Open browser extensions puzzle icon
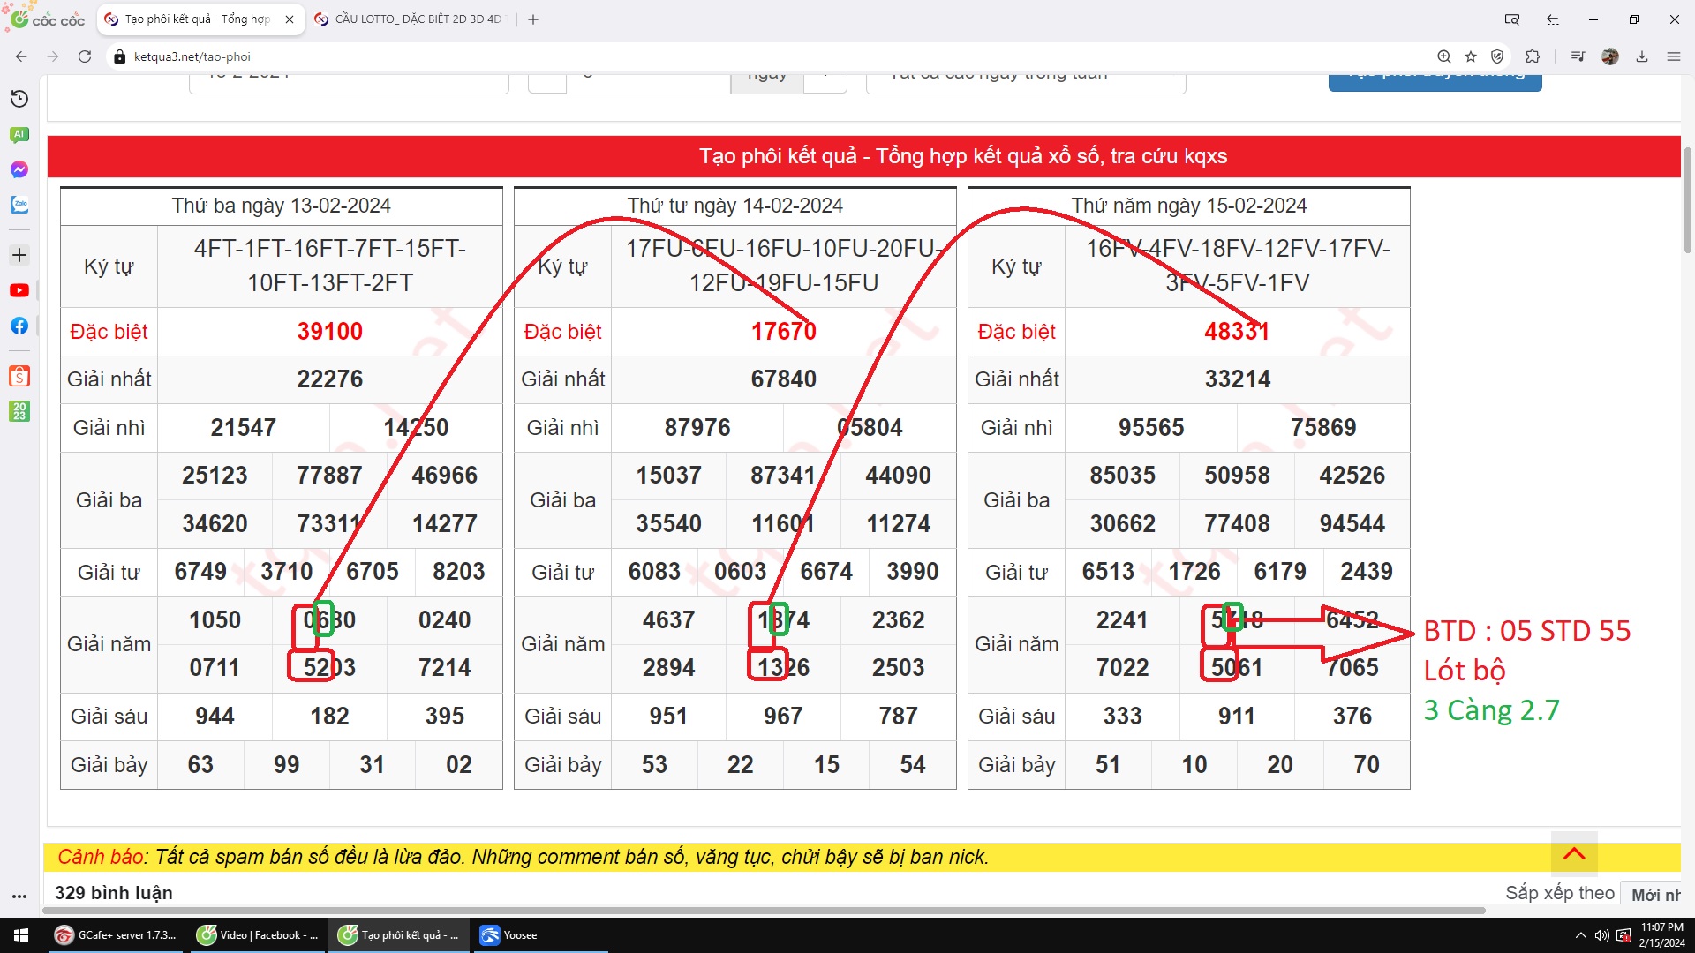1695x953 pixels. coord(1533,56)
